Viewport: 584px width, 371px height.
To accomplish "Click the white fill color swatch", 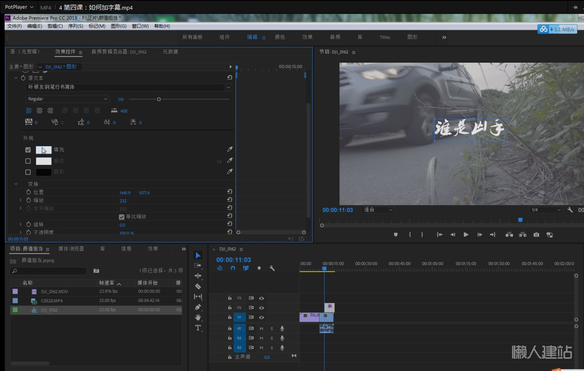I will point(44,150).
